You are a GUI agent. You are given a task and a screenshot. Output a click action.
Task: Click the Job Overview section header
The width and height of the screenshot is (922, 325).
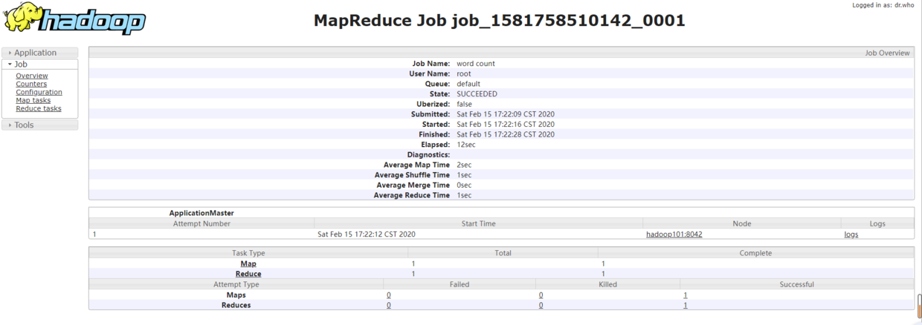click(x=502, y=53)
